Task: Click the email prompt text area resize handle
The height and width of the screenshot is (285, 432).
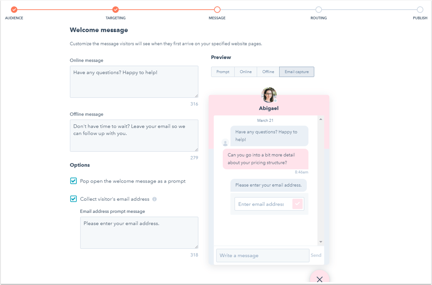Action: (x=197, y=247)
